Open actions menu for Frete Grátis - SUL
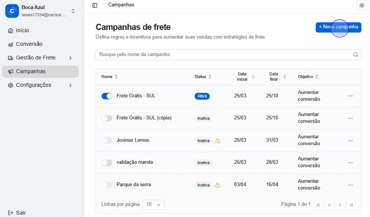 click(x=350, y=96)
